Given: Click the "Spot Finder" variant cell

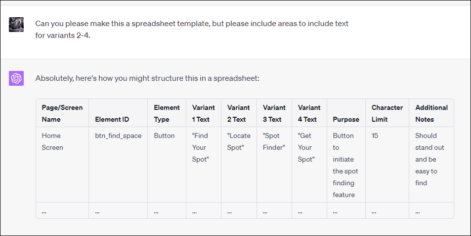Looking at the screenshot, I should click(274, 165).
